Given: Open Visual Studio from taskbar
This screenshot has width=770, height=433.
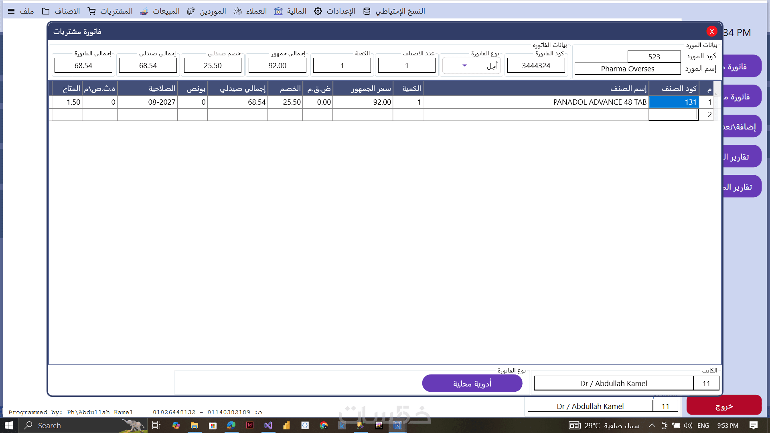Looking at the screenshot, I should pos(268,425).
